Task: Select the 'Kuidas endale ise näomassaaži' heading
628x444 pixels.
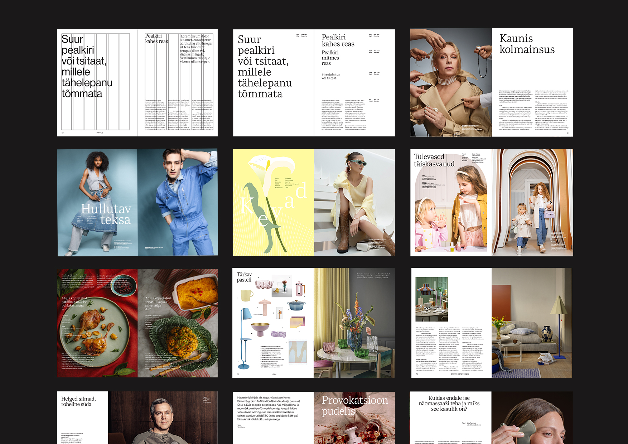Action: (x=449, y=403)
